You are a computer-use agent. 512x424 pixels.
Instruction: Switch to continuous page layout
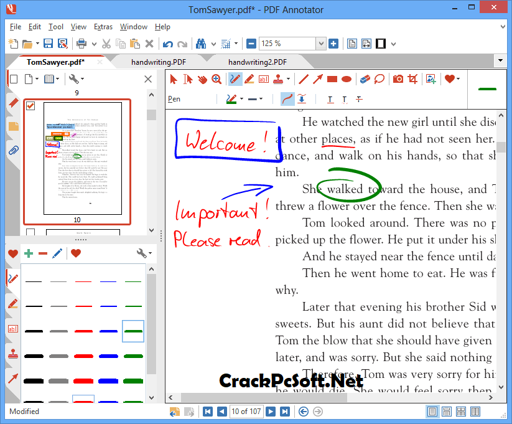click(x=447, y=412)
